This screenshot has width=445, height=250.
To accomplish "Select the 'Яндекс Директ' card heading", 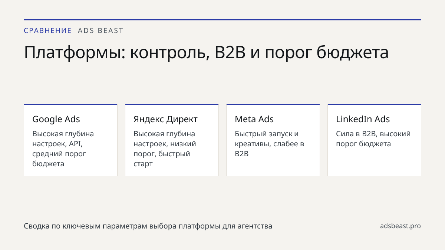I will pos(165,119).
